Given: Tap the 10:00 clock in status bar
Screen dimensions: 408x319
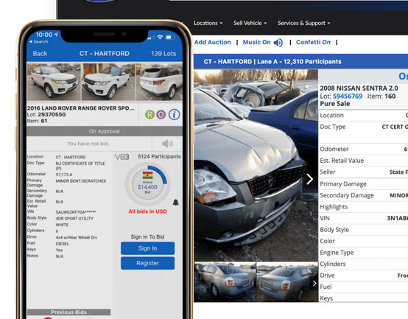Looking at the screenshot, I should click(x=44, y=35).
